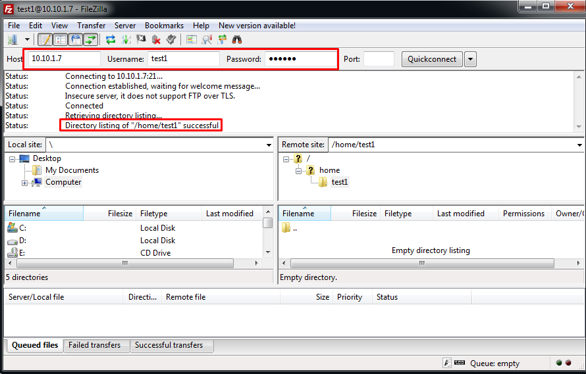
Task: Sort remote list by Permissions column
Action: pos(525,214)
